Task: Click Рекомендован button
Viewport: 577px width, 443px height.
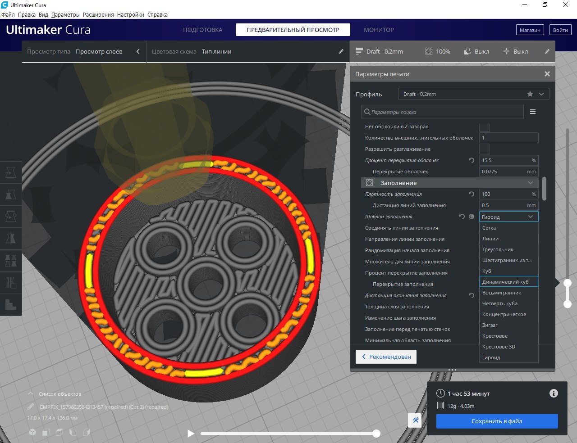Action: point(386,357)
